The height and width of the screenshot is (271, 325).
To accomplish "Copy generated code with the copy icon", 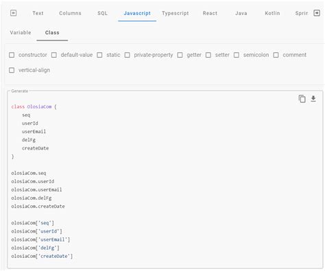I will click(302, 99).
